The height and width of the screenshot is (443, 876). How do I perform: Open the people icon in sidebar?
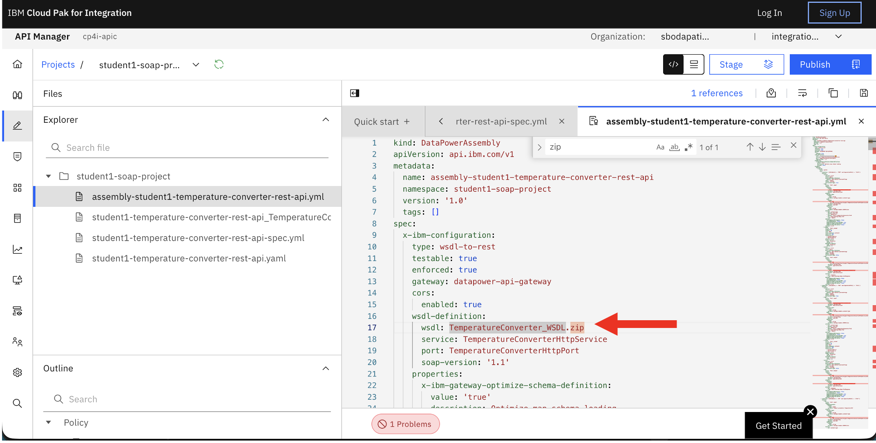pyautogui.click(x=17, y=342)
